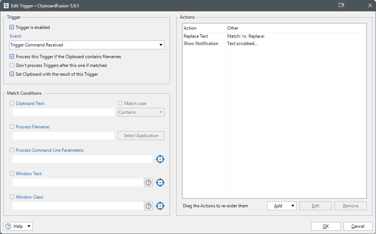Click into the Command Line Parameters input field
The width and height of the screenshot is (376, 234).
(82, 159)
